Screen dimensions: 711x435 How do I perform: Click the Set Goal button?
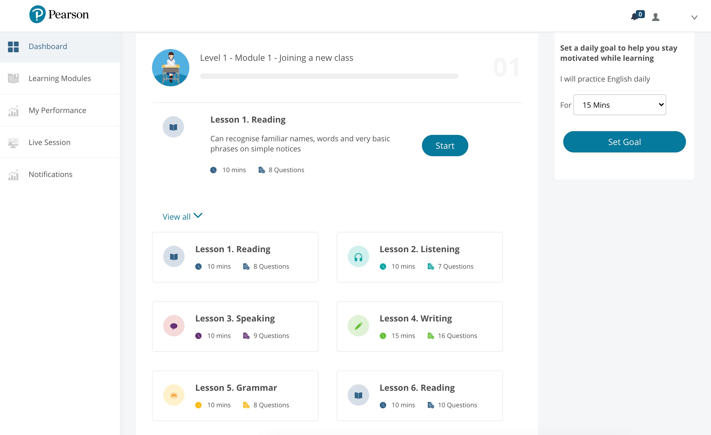[624, 142]
